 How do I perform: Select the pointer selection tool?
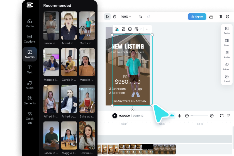(x=107, y=16)
